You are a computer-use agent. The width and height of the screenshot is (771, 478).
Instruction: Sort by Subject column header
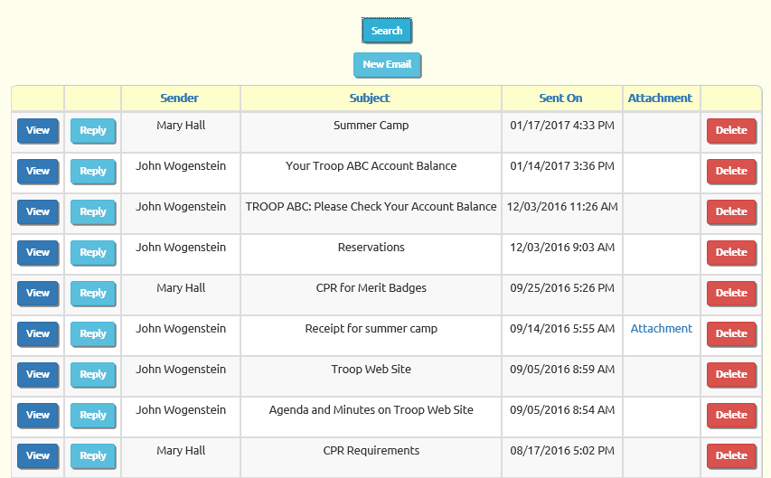point(370,98)
